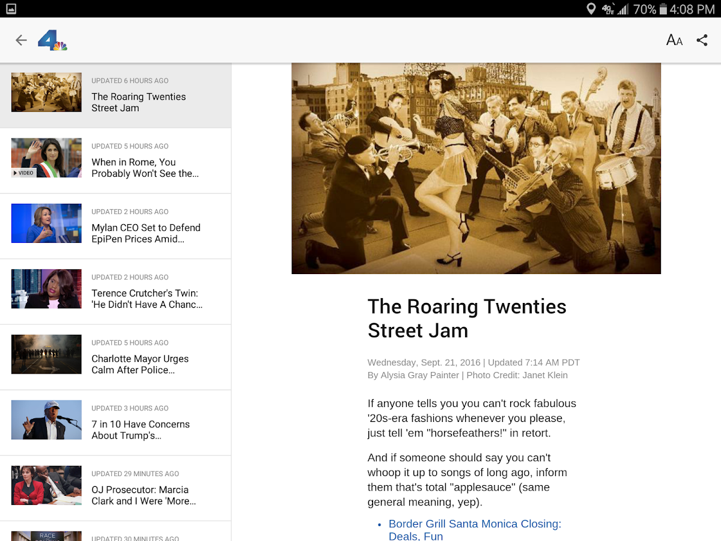Open Charlotte Mayor Urges Calm story
This screenshot has height=541, width=721.
click(115, 358)
